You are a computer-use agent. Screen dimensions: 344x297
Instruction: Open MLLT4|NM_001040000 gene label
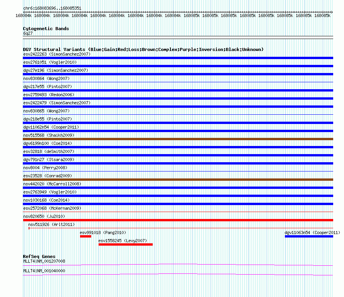(44, 271)
